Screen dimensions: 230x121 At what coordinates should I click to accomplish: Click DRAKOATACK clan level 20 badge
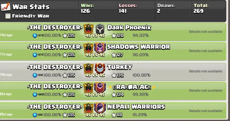coord(100,88)
